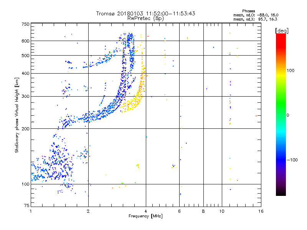The height and width of the screenshot is (230, 307).
Task: Click the 'mean, sd,O: -88.0, 18.0' line
Action: point(256,15)
